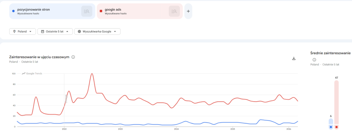Viewport: 352px width, 138px height.
Task: Click the 2024 label on time axis
Action: [176, 129]
